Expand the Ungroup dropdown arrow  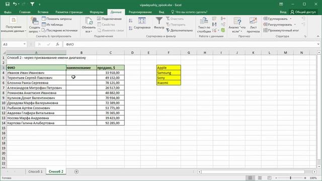point(295,25)
